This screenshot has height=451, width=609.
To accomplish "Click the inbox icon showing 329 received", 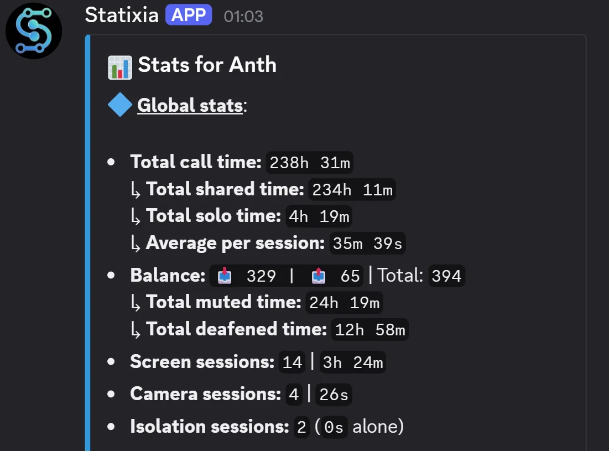I will [223, 276].
